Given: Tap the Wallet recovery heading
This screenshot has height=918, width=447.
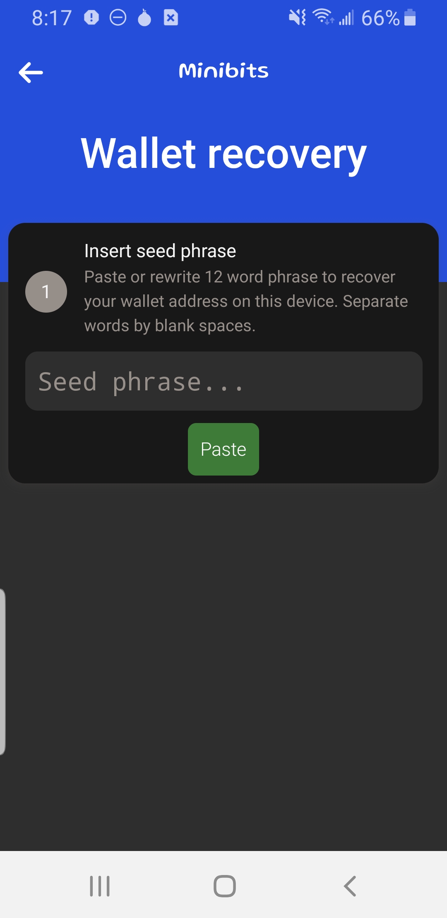Looking at the screenshot, I should [x=223, y=153].
